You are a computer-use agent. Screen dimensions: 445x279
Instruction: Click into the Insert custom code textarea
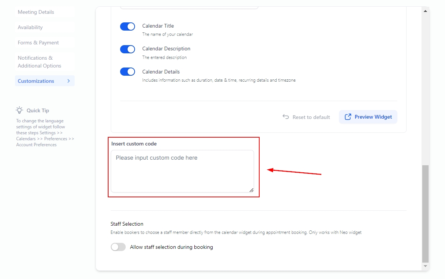click(x=182, y=171)
